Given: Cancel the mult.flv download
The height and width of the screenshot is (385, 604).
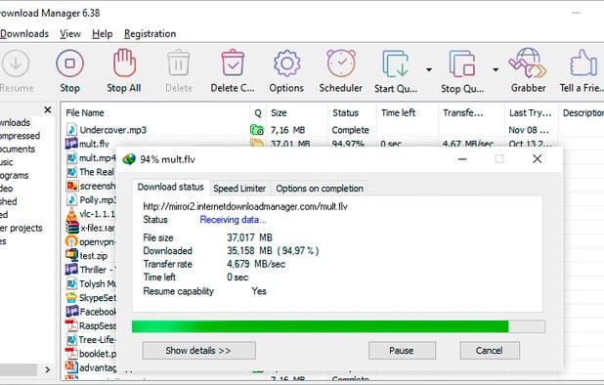Looking at the screenshot, I should (x=490, y=351).
